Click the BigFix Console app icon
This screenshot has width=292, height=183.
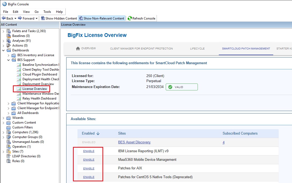click(x=4, y=4)
